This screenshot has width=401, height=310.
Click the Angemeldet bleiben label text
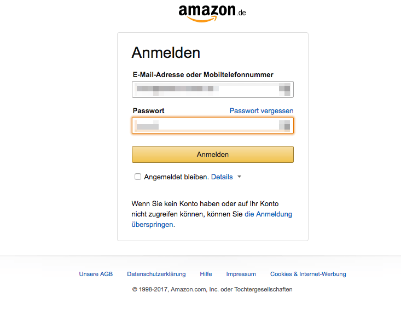point(177,177)
